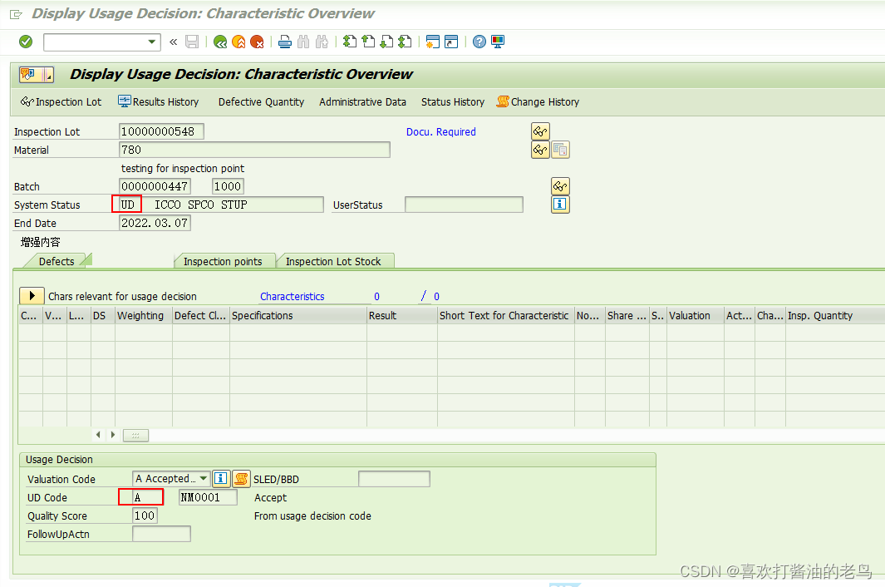Click the Create New Session icon
The image size is (885, 587).
[x=432, y=42]
